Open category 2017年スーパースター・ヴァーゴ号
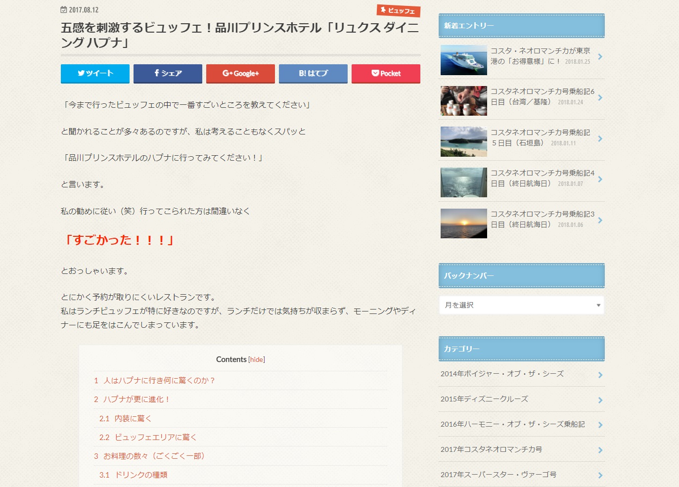Viewport: 679px width, 487px height. 521,475
